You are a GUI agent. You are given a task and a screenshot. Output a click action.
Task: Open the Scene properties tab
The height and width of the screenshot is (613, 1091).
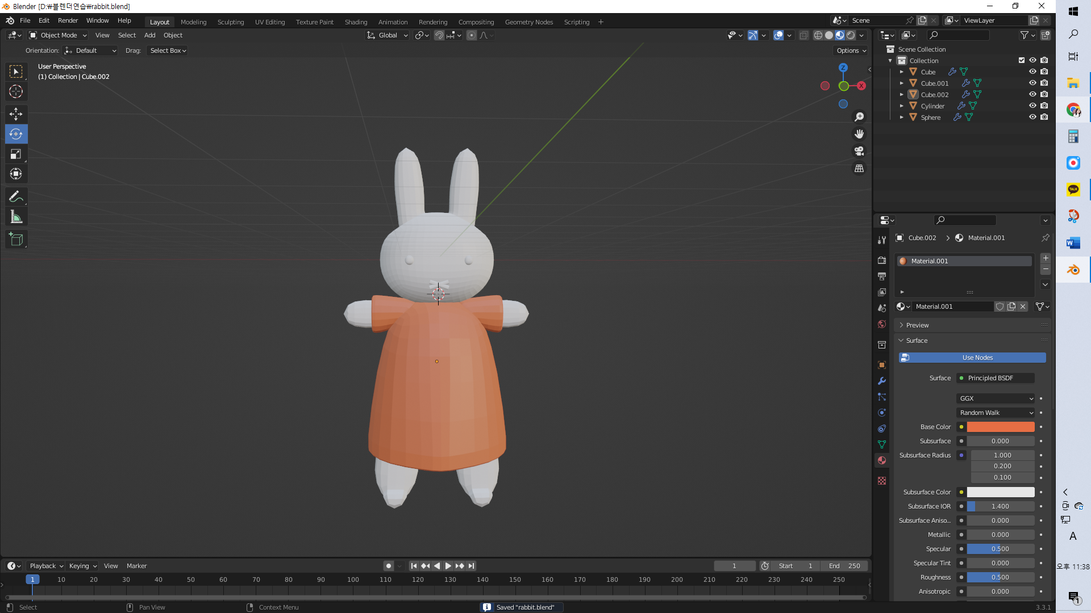point(882,308)
